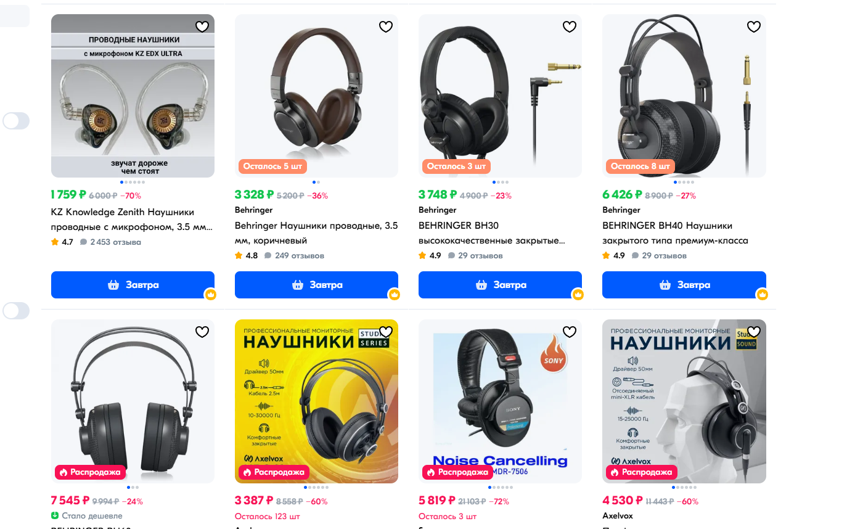Add KZ Zenith earphones to cart, Завтра delivery
Screen dimensions: 847x529
click(133, 285)
